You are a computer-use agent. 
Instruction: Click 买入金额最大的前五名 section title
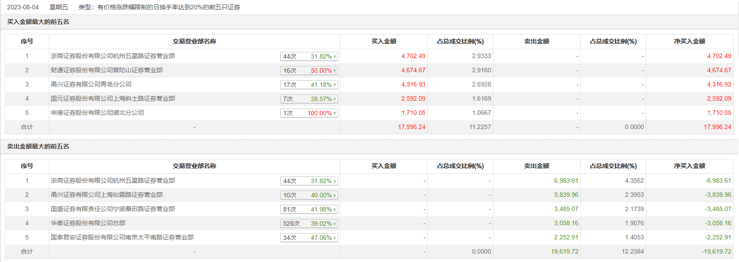pos(38,22)
